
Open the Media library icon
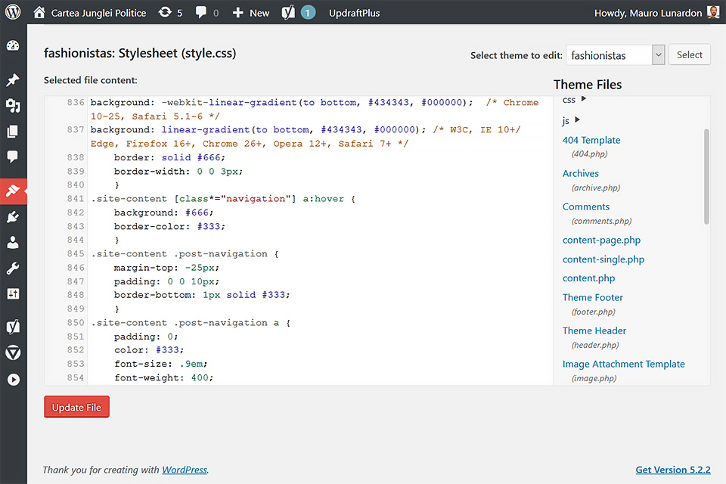click(x=13, y=105)
